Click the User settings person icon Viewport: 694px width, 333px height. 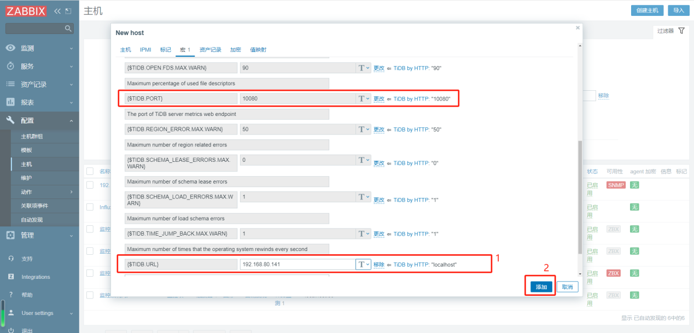pos(10,313)
